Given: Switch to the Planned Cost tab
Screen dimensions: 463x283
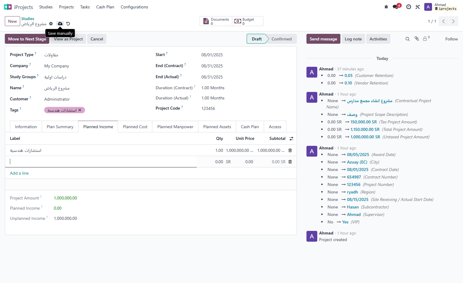Looking at the screenshot, I should point(135,127).
